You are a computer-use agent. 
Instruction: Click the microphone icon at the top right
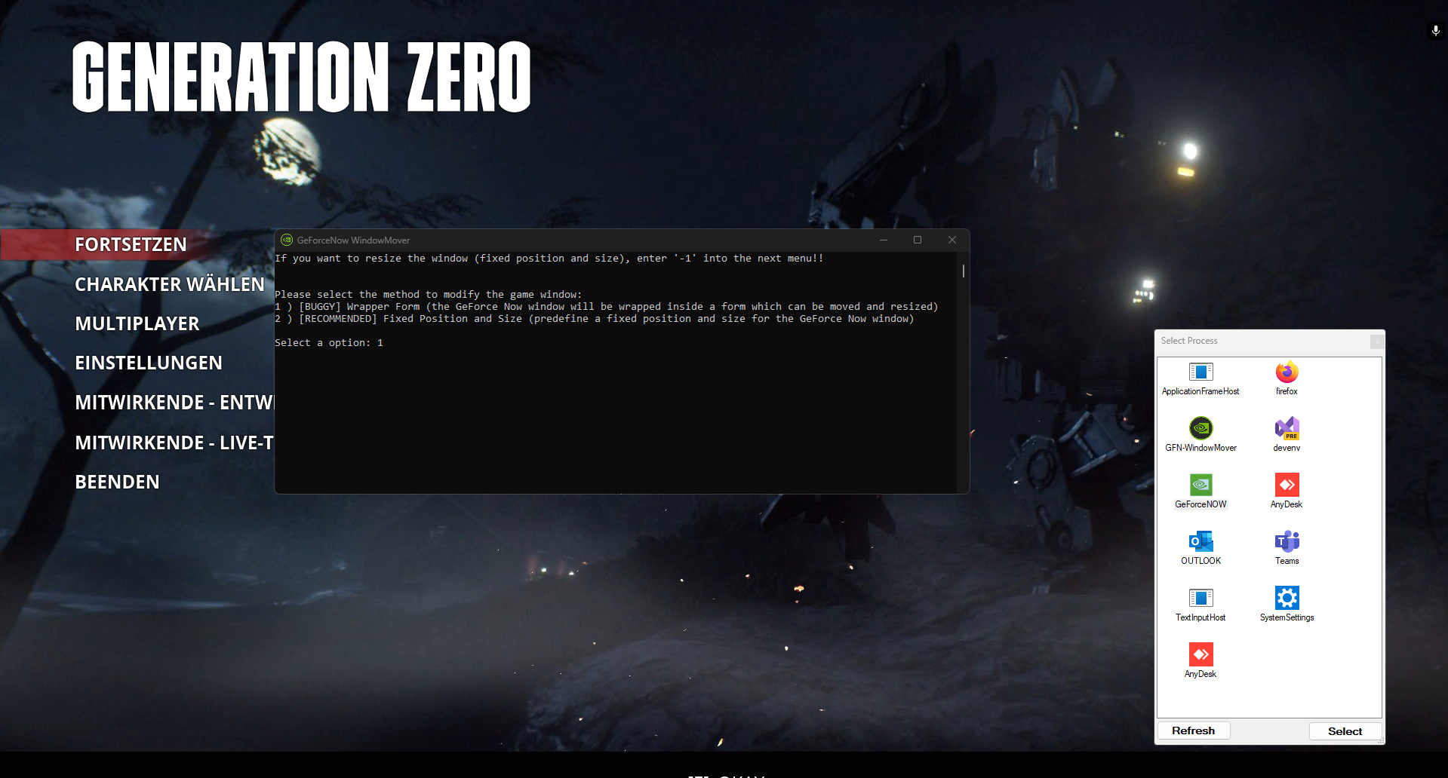pos(1435,31)
